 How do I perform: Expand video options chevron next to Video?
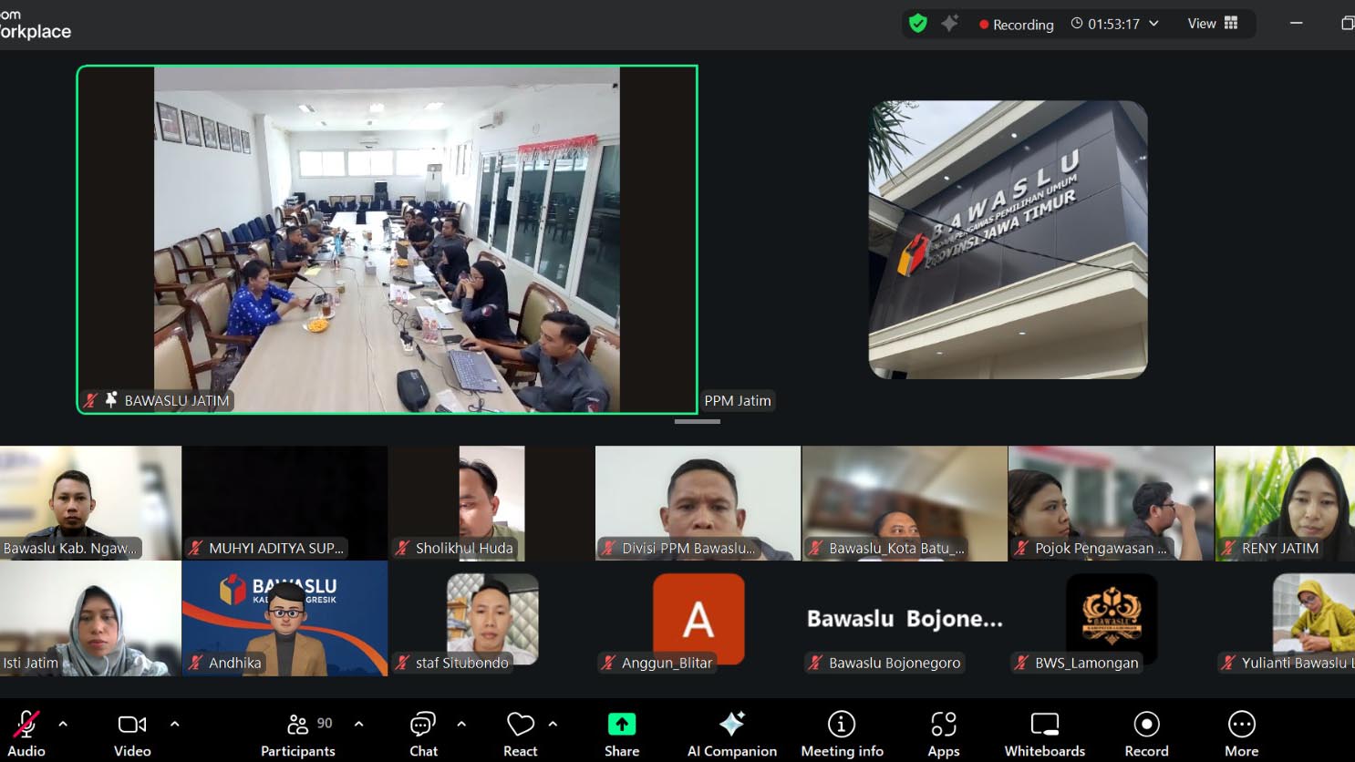coord(174,724)
